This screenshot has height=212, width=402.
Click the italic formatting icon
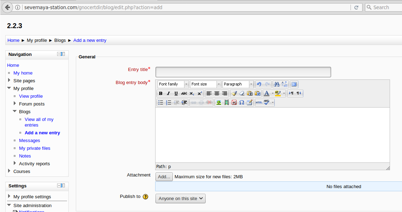click(168, 94)
